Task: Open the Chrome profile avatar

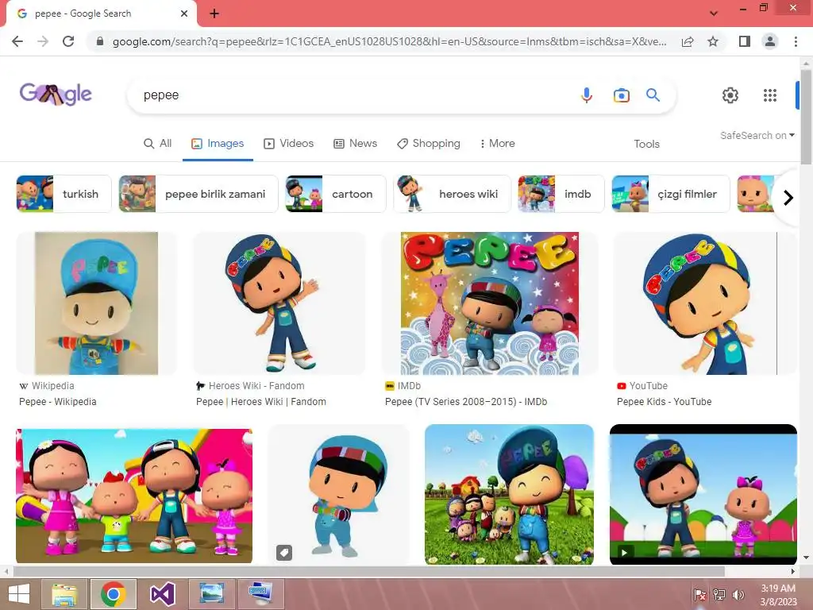Action: click(770, 41)
